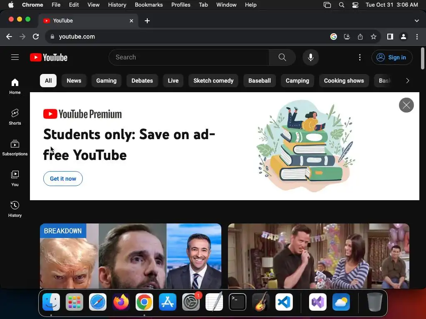
Task: Open the Apple menu
Action: pos(10,5)
